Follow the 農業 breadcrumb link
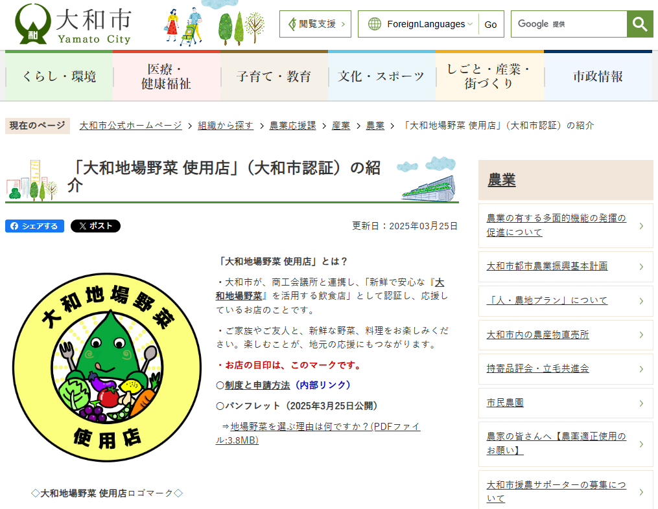 click(x=375, y=126)
